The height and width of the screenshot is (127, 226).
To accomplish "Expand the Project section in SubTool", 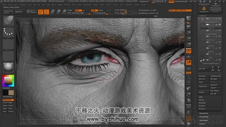I will (202, 106).
